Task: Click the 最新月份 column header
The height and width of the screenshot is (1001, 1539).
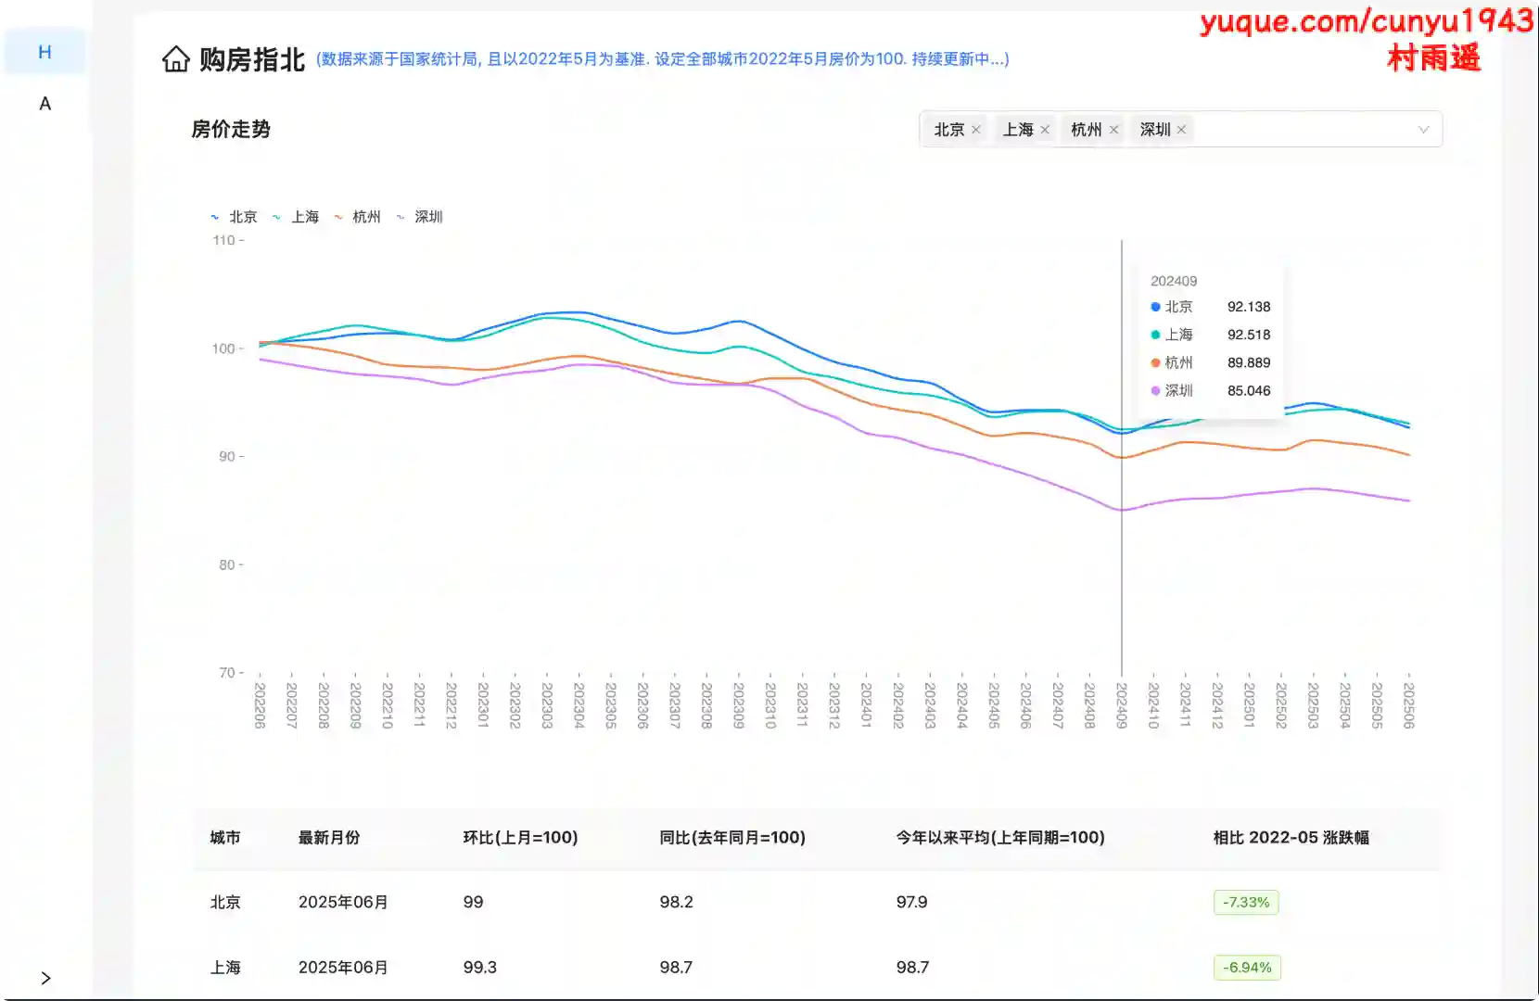Action: pyautogui.click(x=329, y=838)
